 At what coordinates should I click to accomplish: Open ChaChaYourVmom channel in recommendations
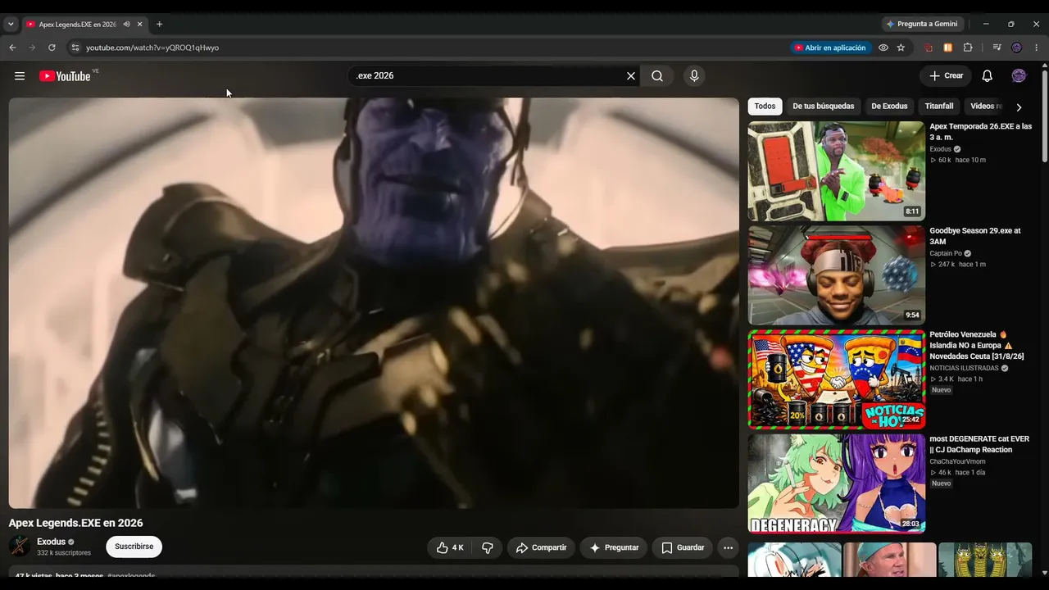pyautogui.click(x=957, y=461)
